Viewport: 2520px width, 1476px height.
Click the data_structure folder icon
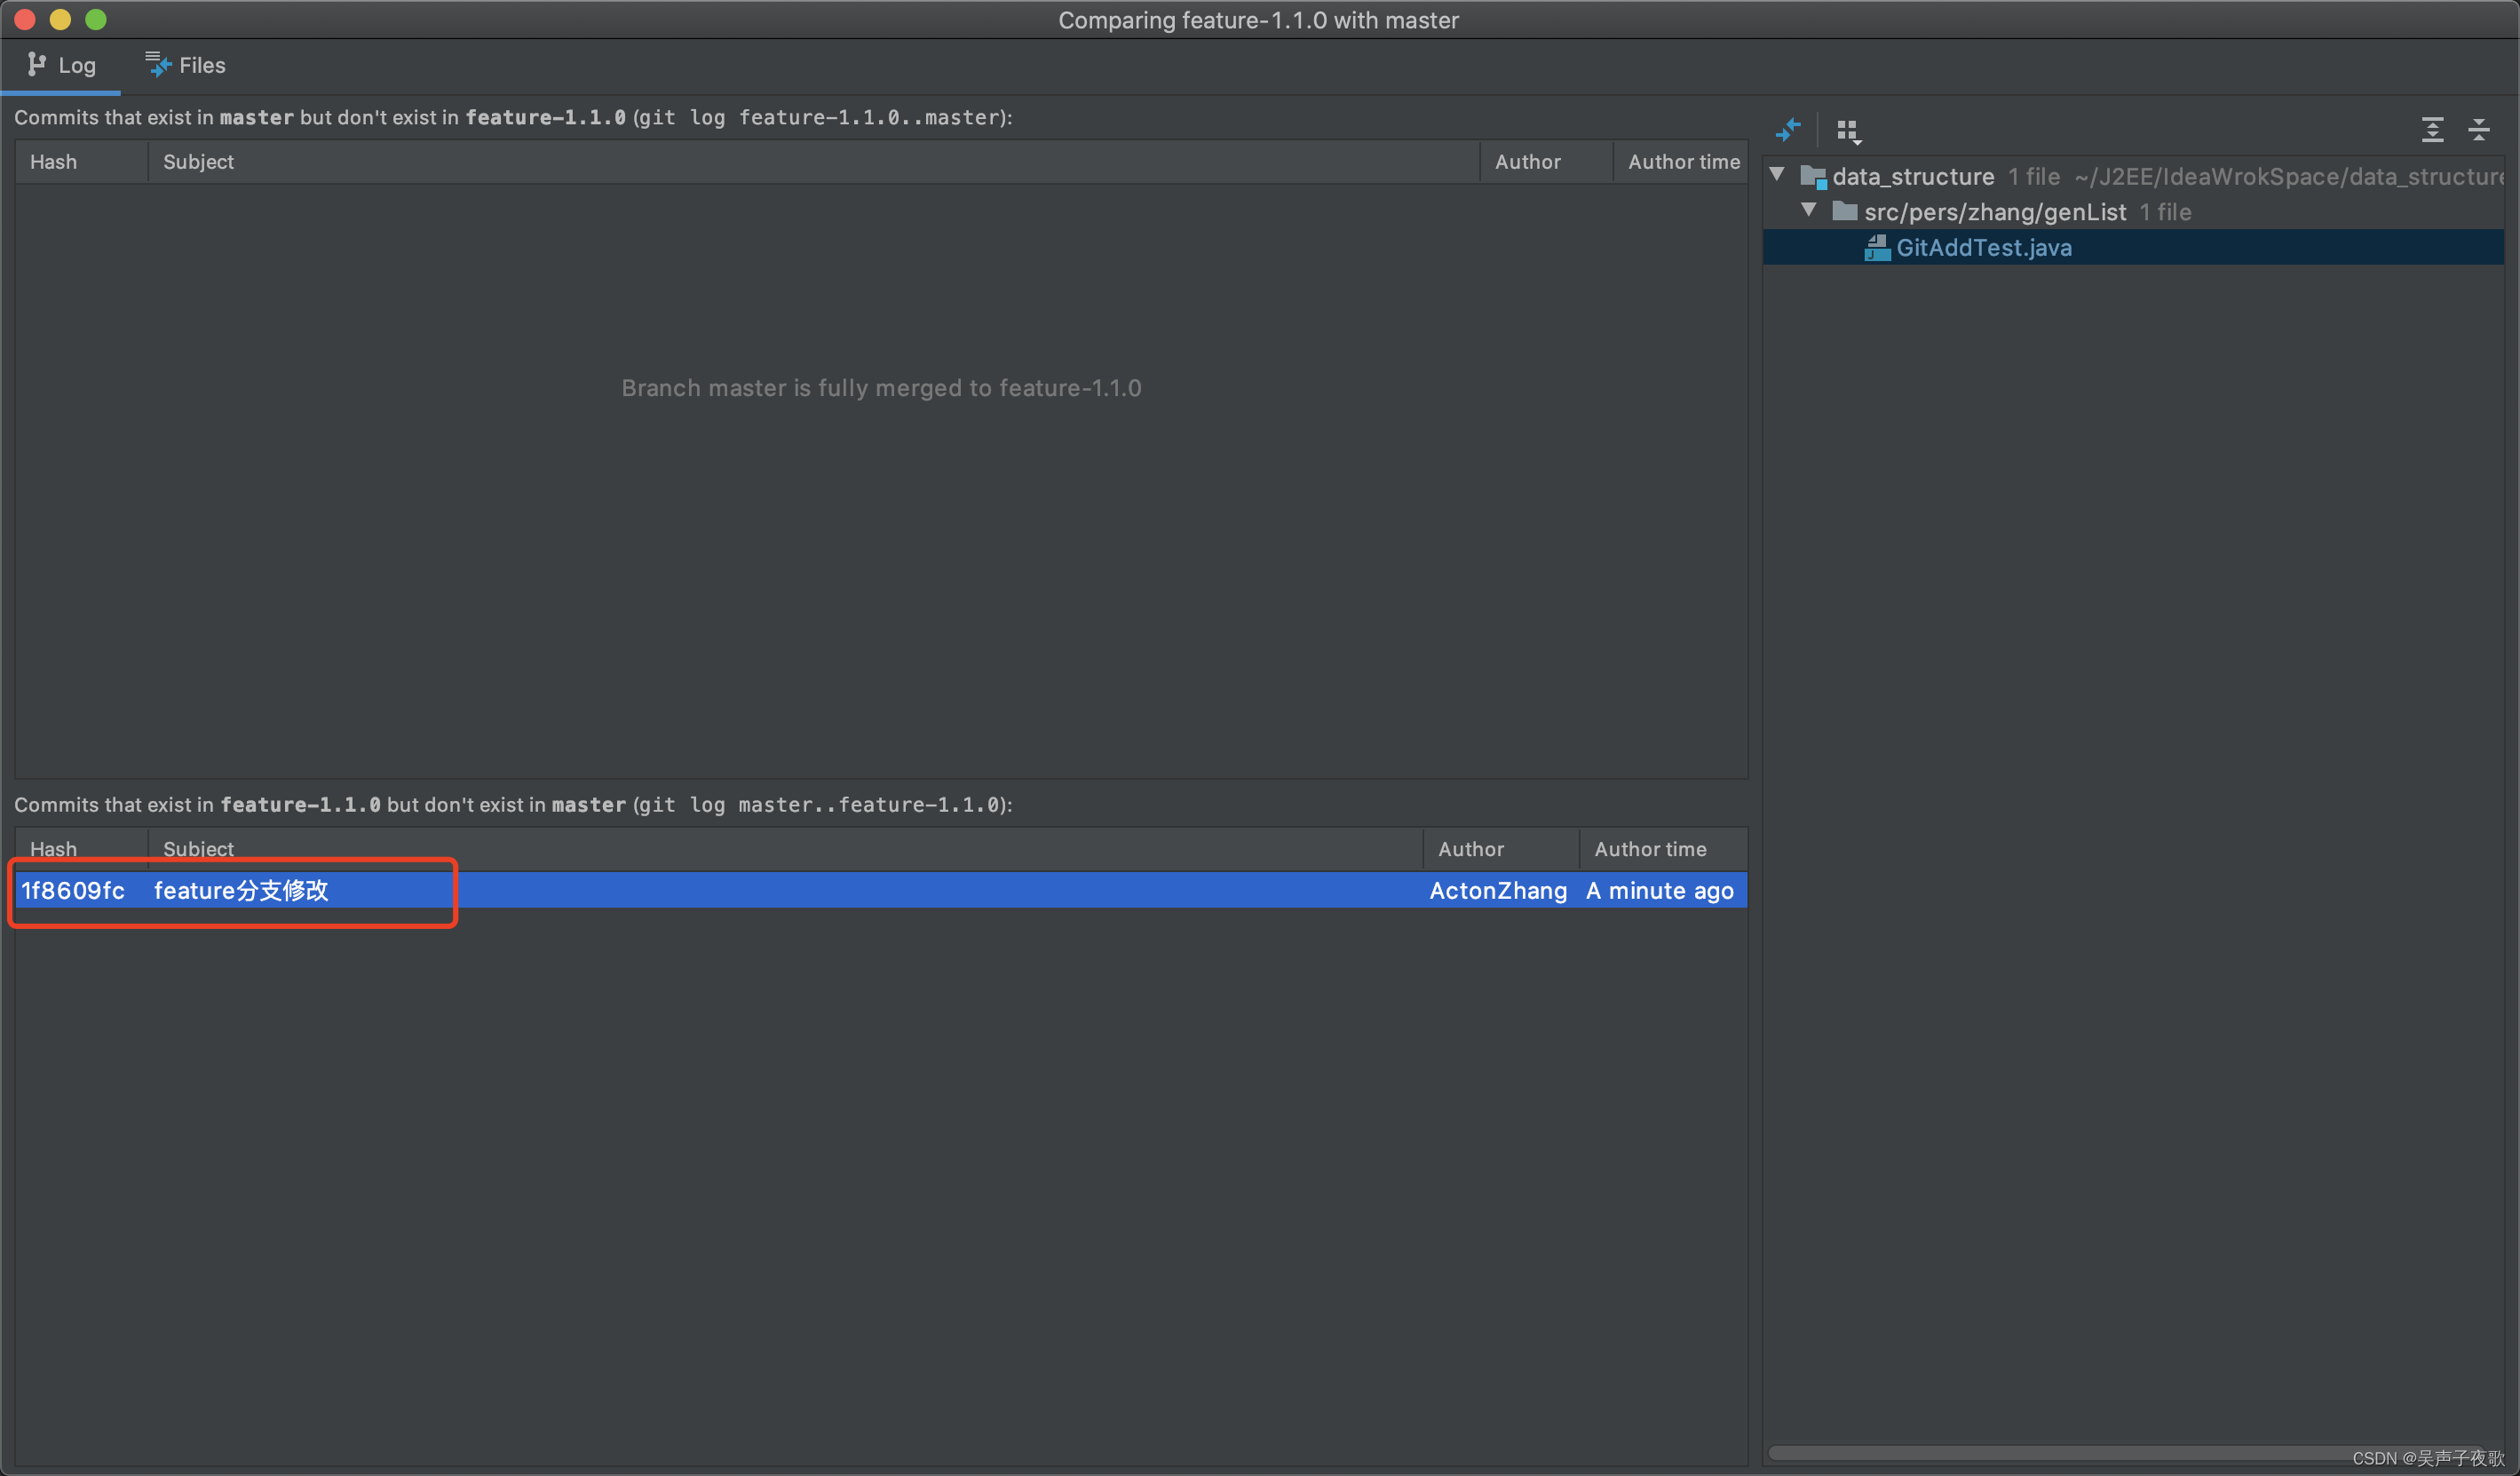(x=1813, y=177)
